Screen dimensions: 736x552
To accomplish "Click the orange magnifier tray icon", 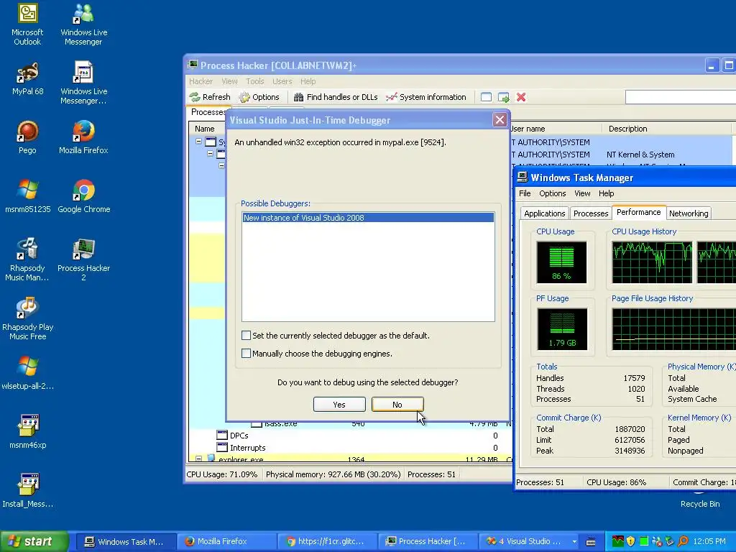I will 683,541.
